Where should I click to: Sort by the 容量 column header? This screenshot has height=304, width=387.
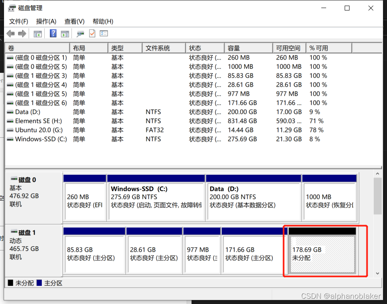point(249,48)
